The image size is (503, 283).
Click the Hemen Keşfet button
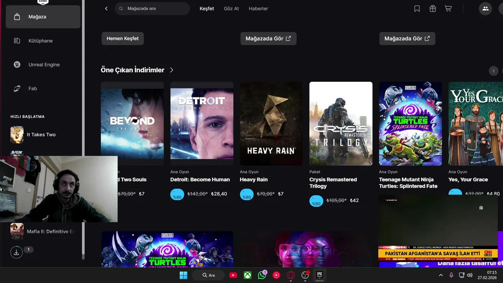point(123,39)
